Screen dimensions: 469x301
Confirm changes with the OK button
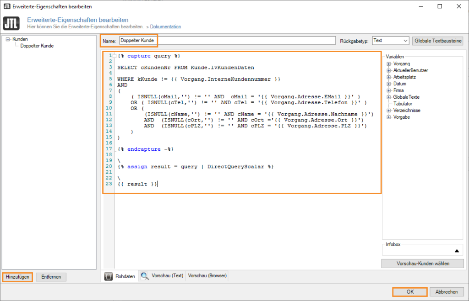click(x=410, y=291)
